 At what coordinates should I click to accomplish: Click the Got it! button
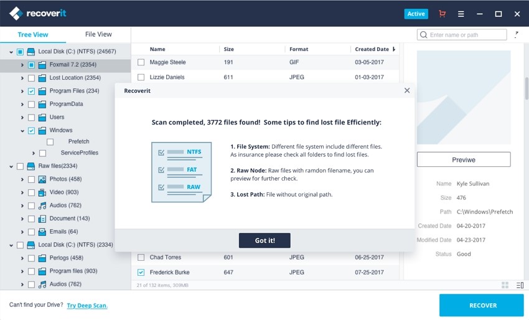(264, 240)
